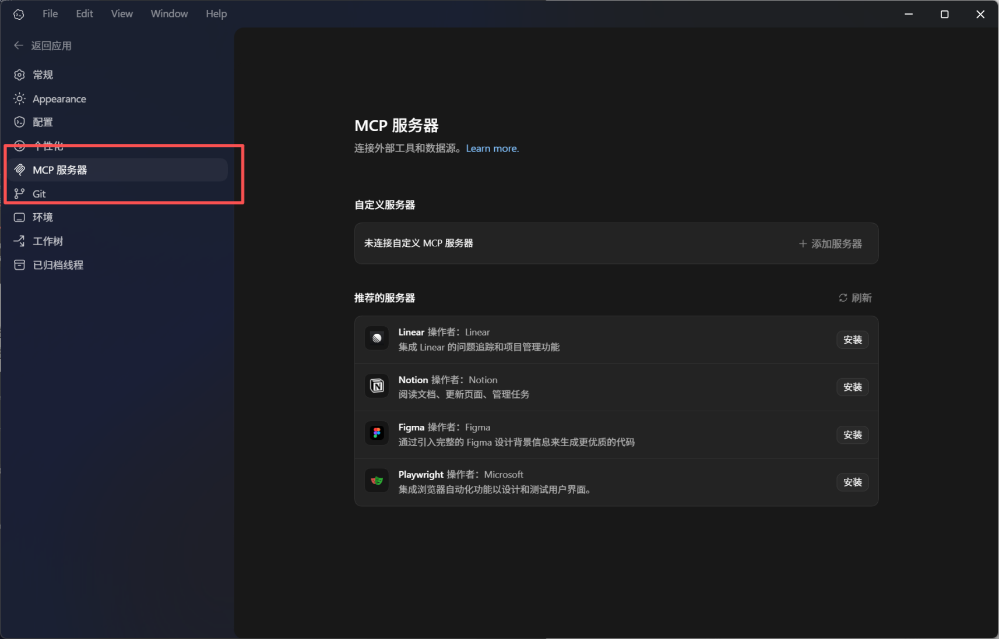
Task: Click the Figma server logo icon
Action: click(x=377, y=433)
